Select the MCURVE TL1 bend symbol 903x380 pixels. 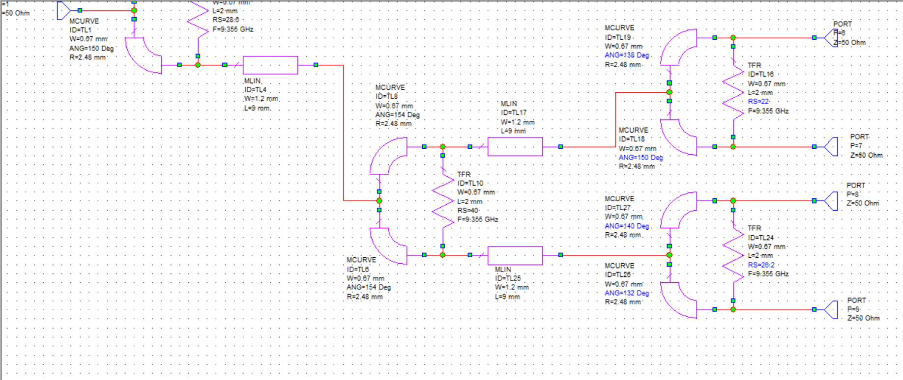143,55
